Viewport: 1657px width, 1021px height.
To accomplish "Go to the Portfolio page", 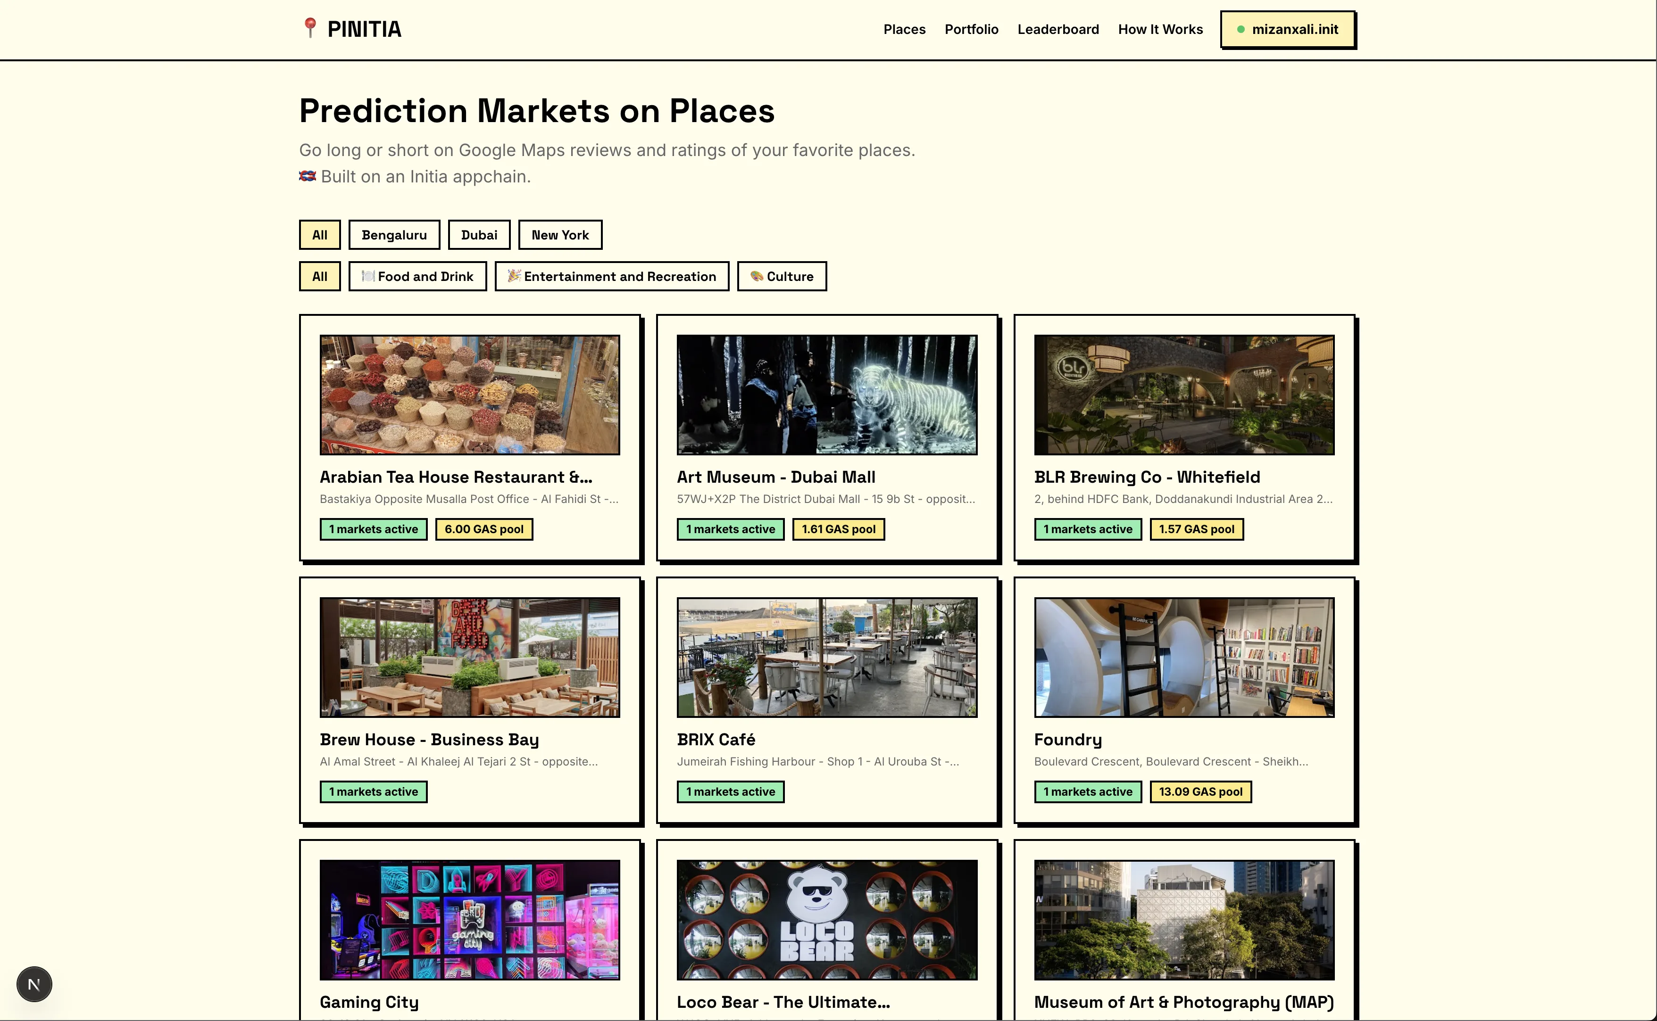I will [x=971, y=30].
